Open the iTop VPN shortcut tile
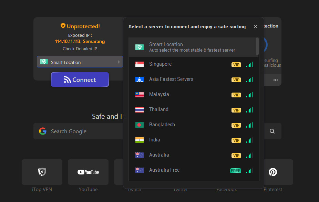Viewport: 319px width, 202px height. 42,172
